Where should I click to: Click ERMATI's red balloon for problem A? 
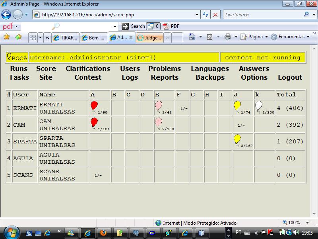click(94, 106)
